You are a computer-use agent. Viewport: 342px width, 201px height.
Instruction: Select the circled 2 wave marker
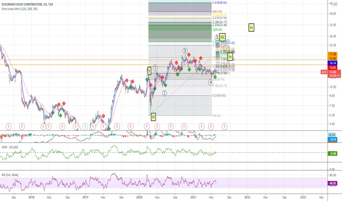(x=164, y=93)
